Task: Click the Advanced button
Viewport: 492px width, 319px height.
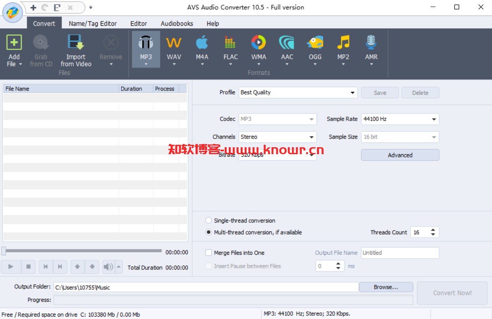Action: [400, 155]
